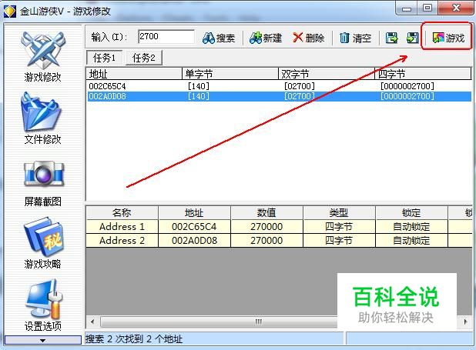Click the 删除 red X delete button
Image resolution: width=476 pixels, height=350 pixels.
308,38
